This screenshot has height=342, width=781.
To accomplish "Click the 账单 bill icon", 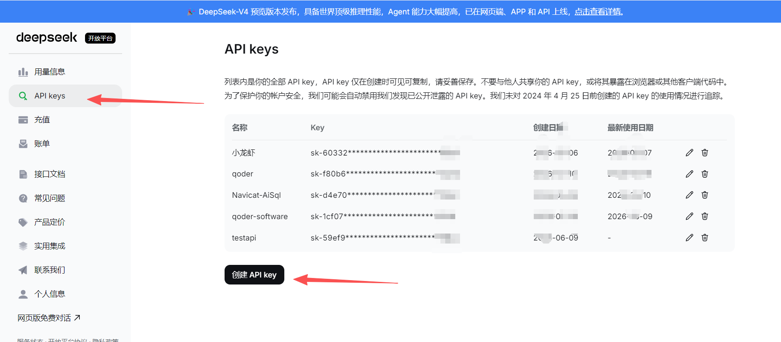I will 23,144.
